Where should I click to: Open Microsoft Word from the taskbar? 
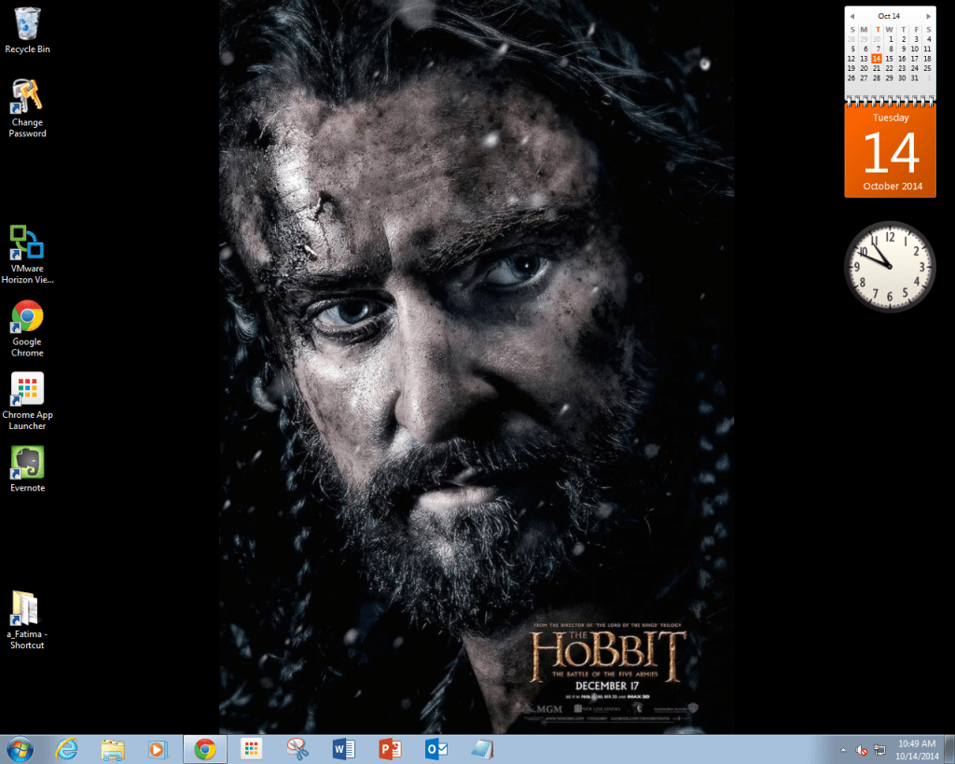point(343,748)
